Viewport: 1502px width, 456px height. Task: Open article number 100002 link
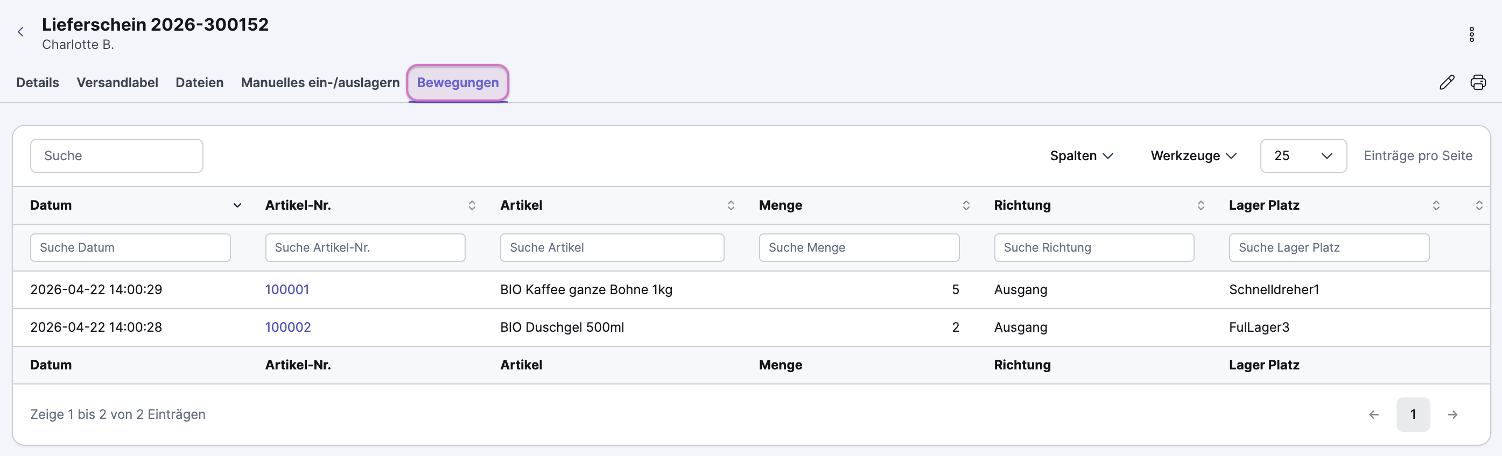pyautogui.click(x=288, y=327)
